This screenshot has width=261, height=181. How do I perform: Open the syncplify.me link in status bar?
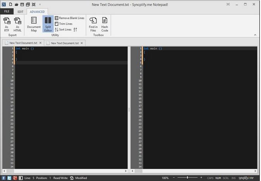coord(246,178)
